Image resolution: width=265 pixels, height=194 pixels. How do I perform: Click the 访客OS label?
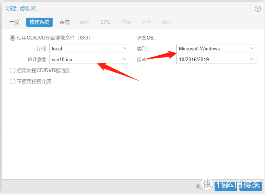[x=146, y=38]
